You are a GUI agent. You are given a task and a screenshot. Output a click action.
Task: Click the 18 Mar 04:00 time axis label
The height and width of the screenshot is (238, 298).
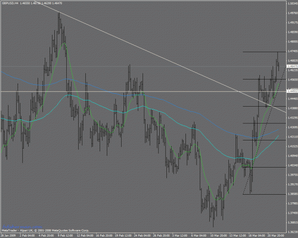pos(257,236)
